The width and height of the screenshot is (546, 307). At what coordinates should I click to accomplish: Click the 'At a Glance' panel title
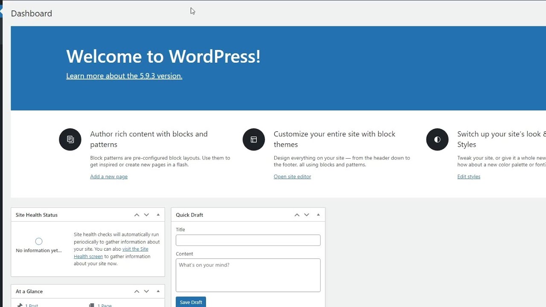pyautogui.click(x=29, y=292)
